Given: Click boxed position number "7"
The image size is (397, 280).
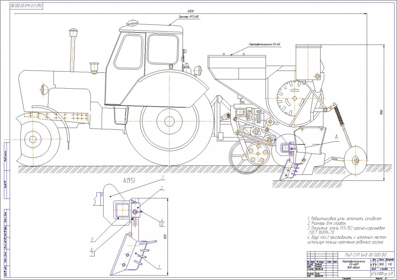Looking at the screenshot, I should [92, 254].
